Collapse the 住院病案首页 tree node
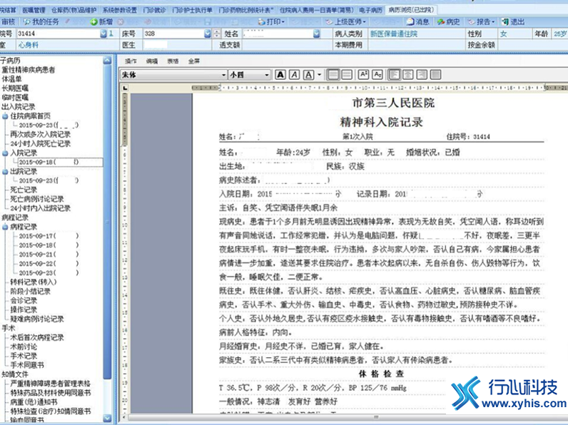 pos(6,116)
